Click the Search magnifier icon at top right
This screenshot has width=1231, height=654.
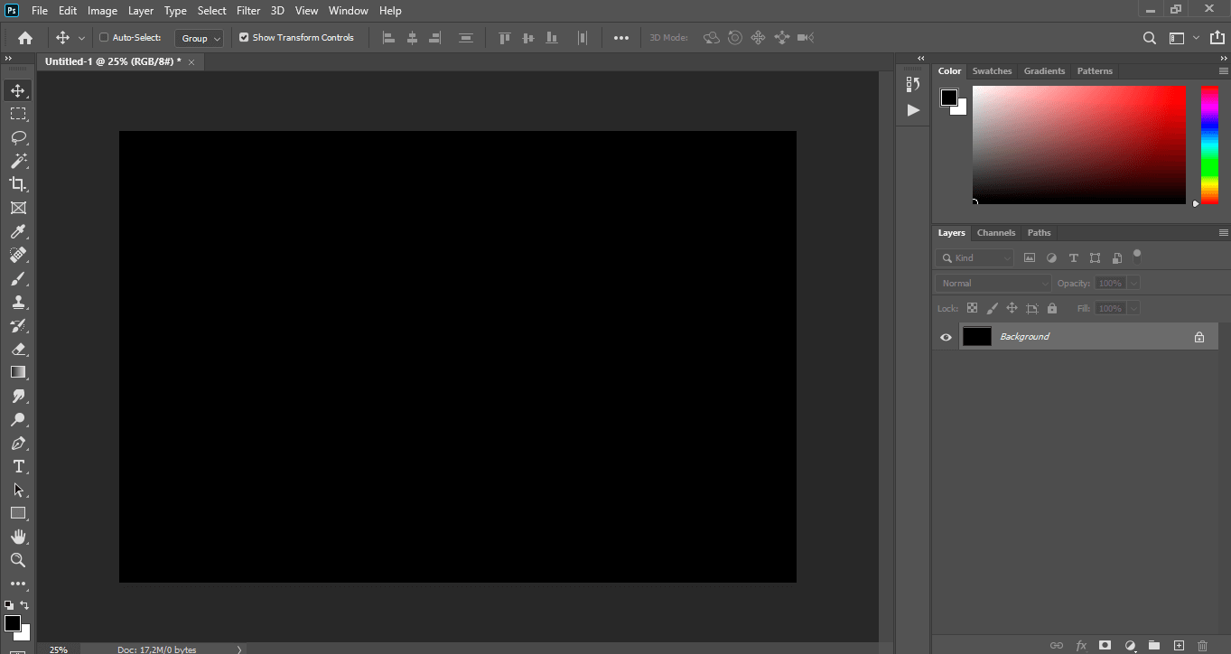point(1150,38)
